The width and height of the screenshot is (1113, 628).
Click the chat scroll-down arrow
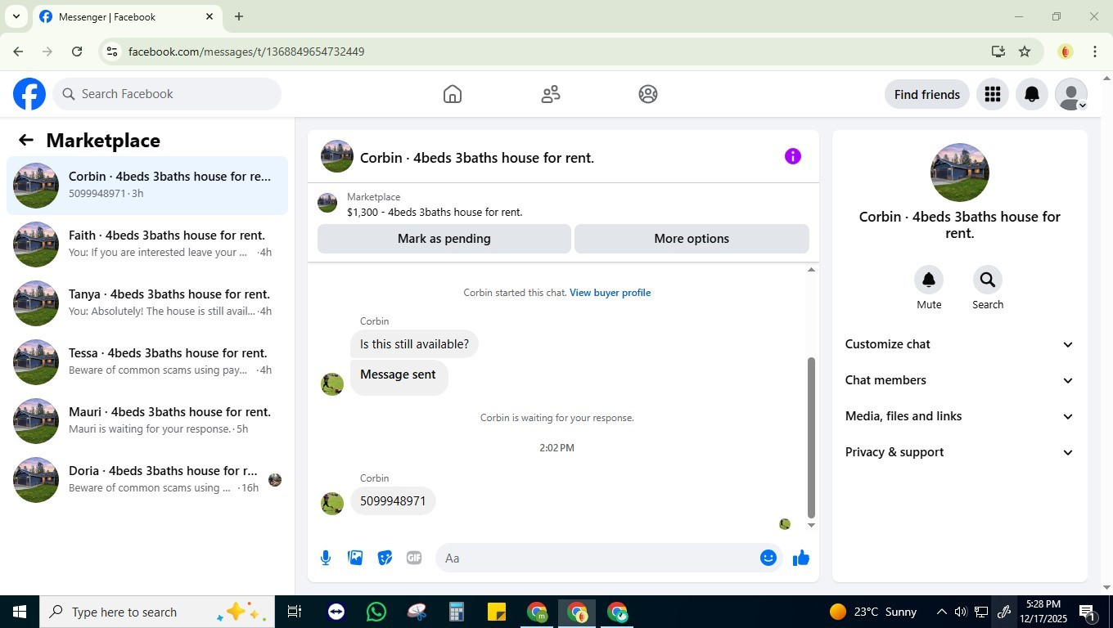pos(812,526)
